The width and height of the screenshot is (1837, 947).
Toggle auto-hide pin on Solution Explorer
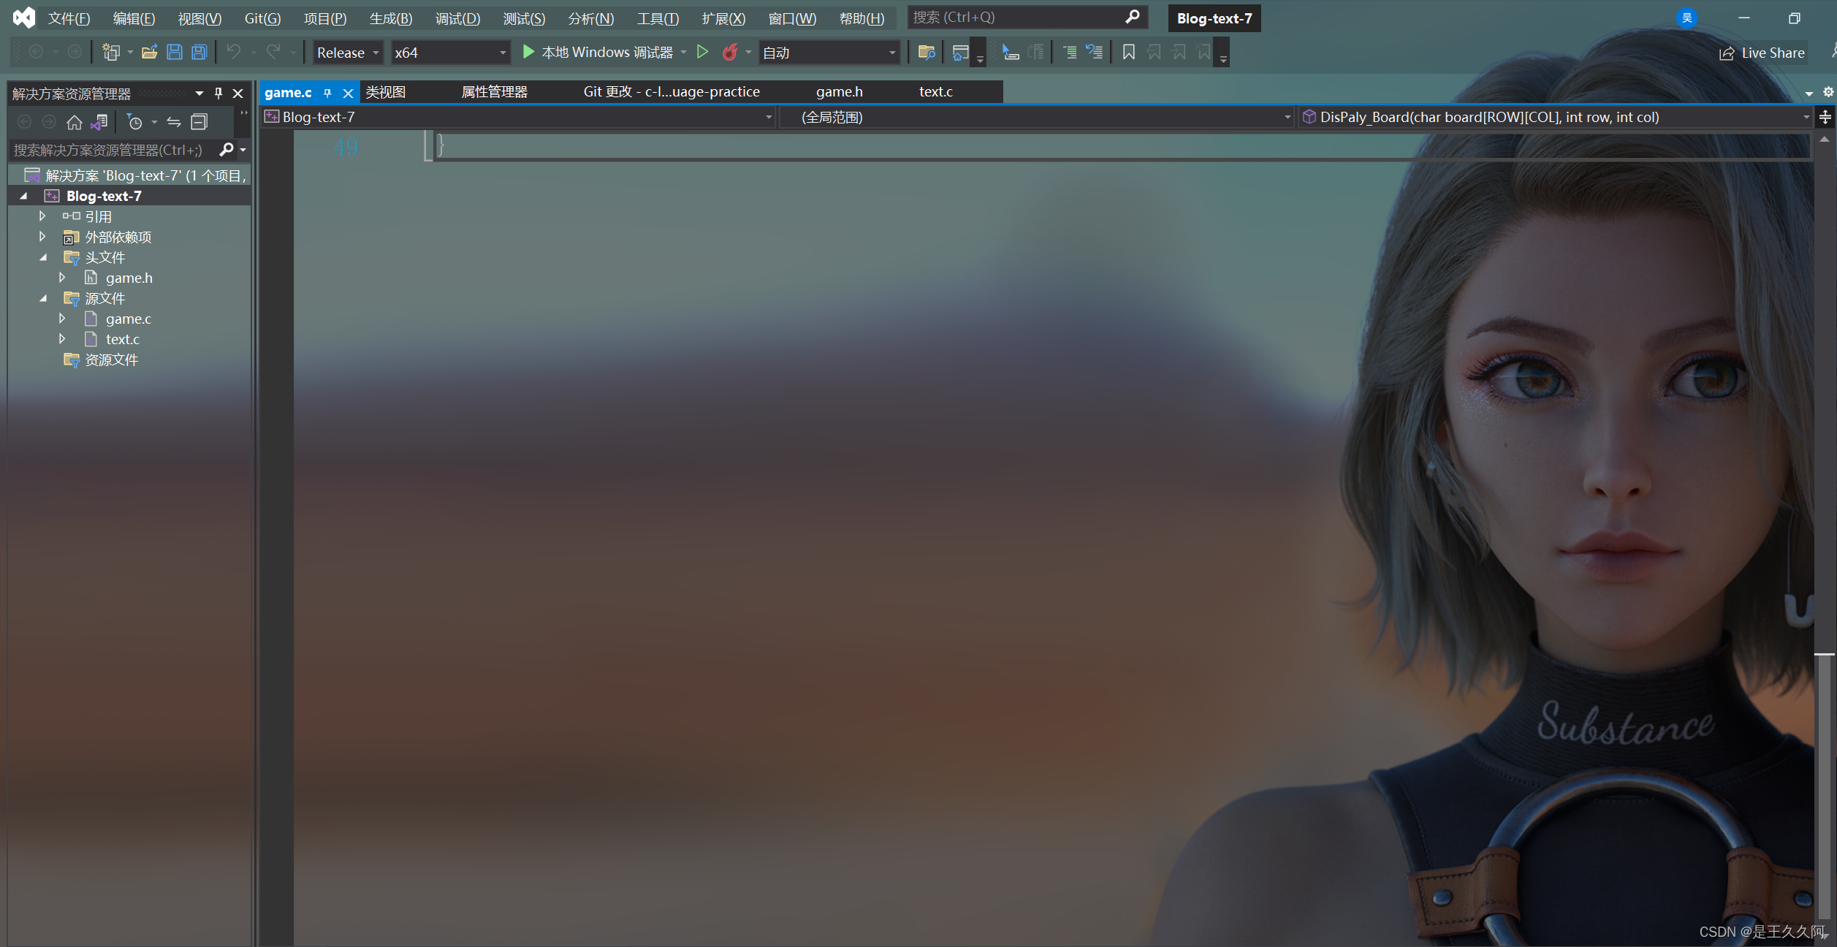pyautogui.click(x=218, y=93)
